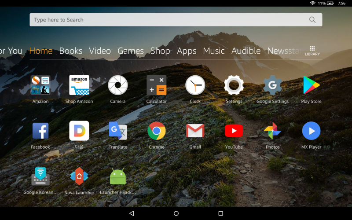Viewport: 352px width, 220px height.
Task: Open Google Settings app
Action: 272,85
